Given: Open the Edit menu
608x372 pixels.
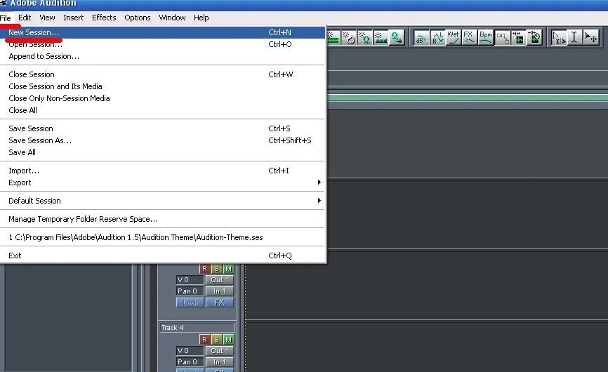Looking at the screenshot, I should pyautogui.click(x=25, y=18).
